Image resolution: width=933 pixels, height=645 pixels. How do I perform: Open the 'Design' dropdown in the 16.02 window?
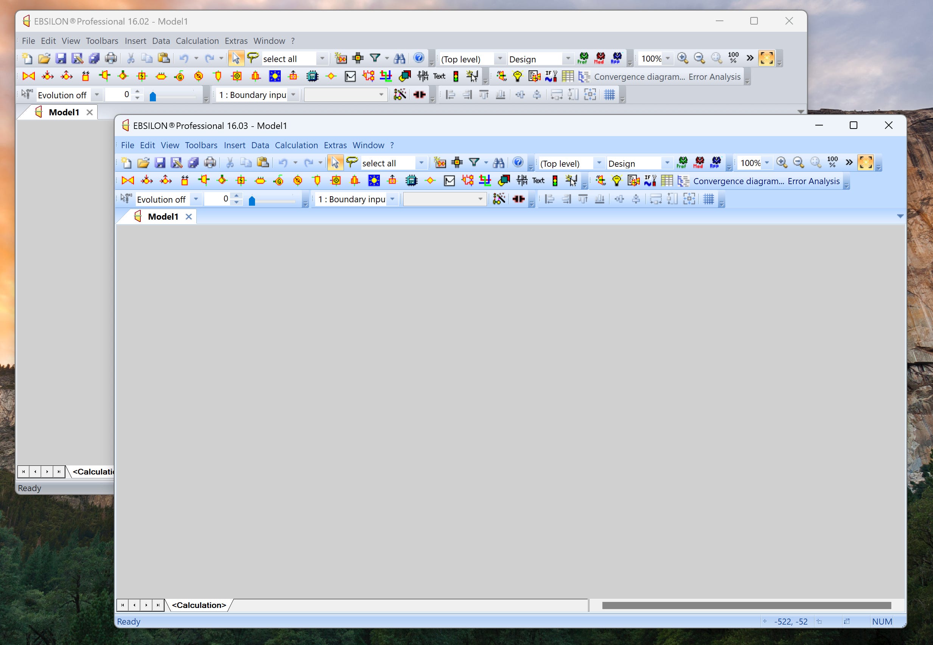tap(568, 59)
